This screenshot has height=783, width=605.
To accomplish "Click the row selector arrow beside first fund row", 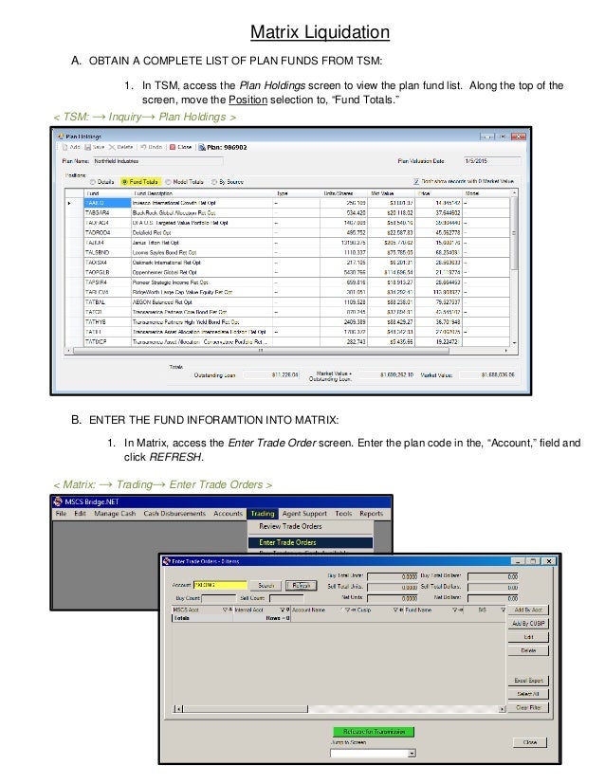I will (69, 203).
